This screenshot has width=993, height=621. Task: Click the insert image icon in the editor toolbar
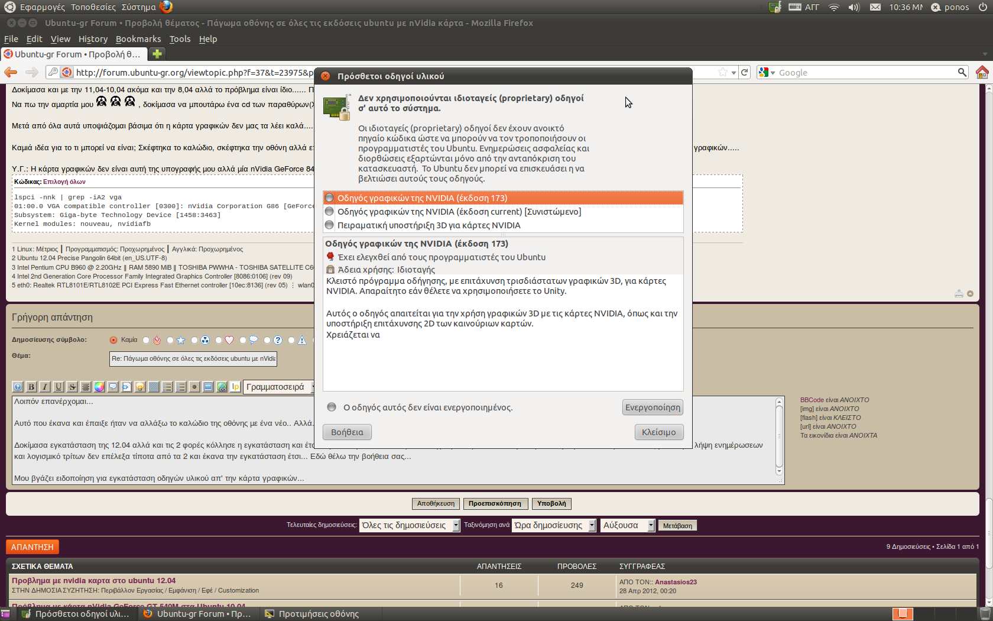208,387
